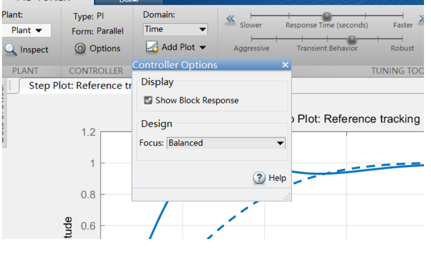
Task: Click the tab drag handle beside Step Plot
Action: click(10, 85)
